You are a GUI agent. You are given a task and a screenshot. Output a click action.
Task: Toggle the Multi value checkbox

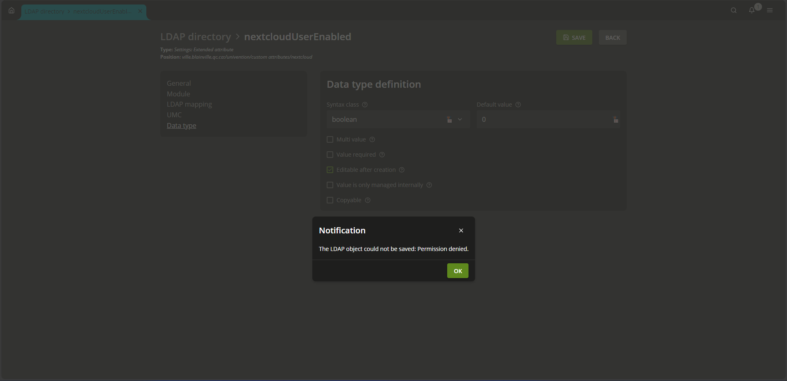330,139
